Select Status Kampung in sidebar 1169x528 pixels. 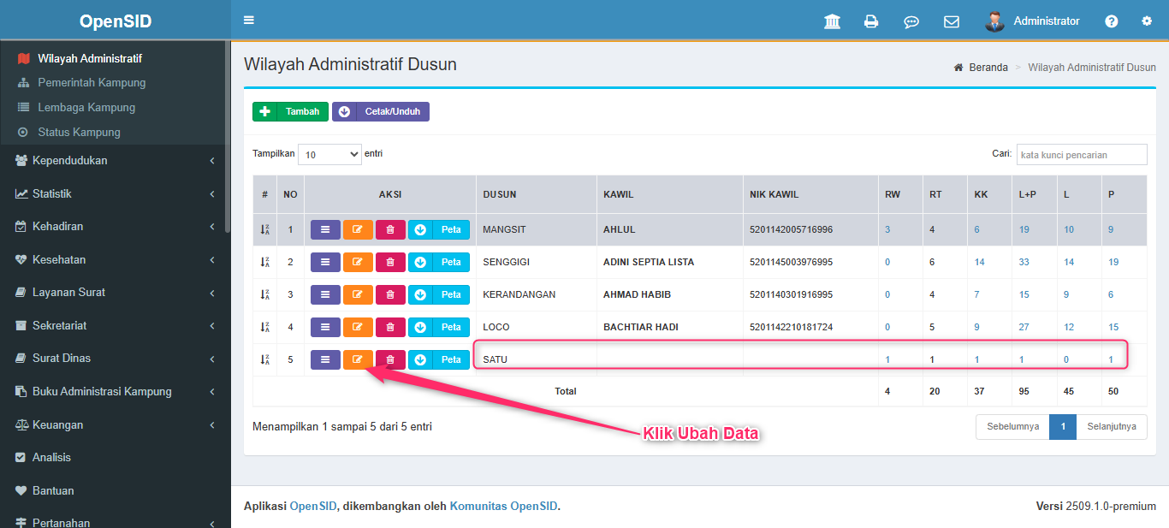79,133
